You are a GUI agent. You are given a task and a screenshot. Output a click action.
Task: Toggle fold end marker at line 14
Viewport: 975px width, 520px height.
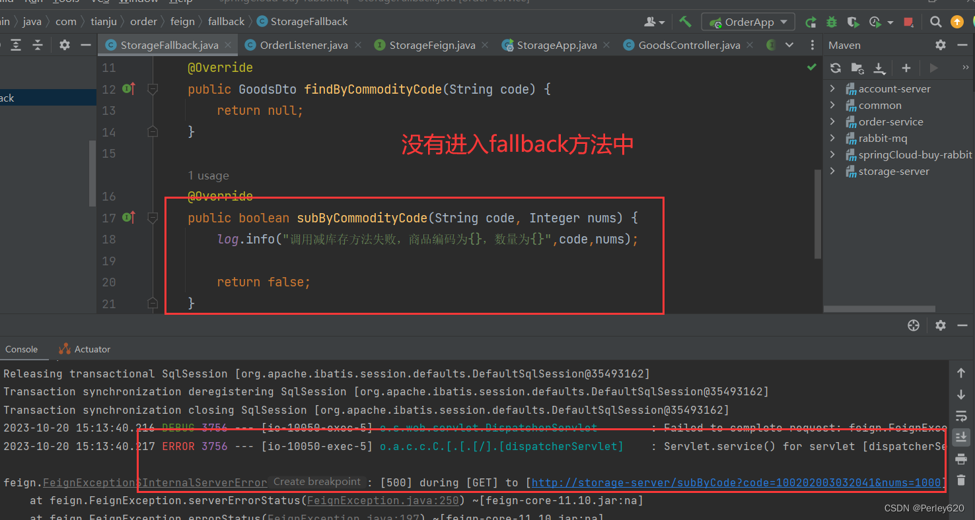coord(153,132)
